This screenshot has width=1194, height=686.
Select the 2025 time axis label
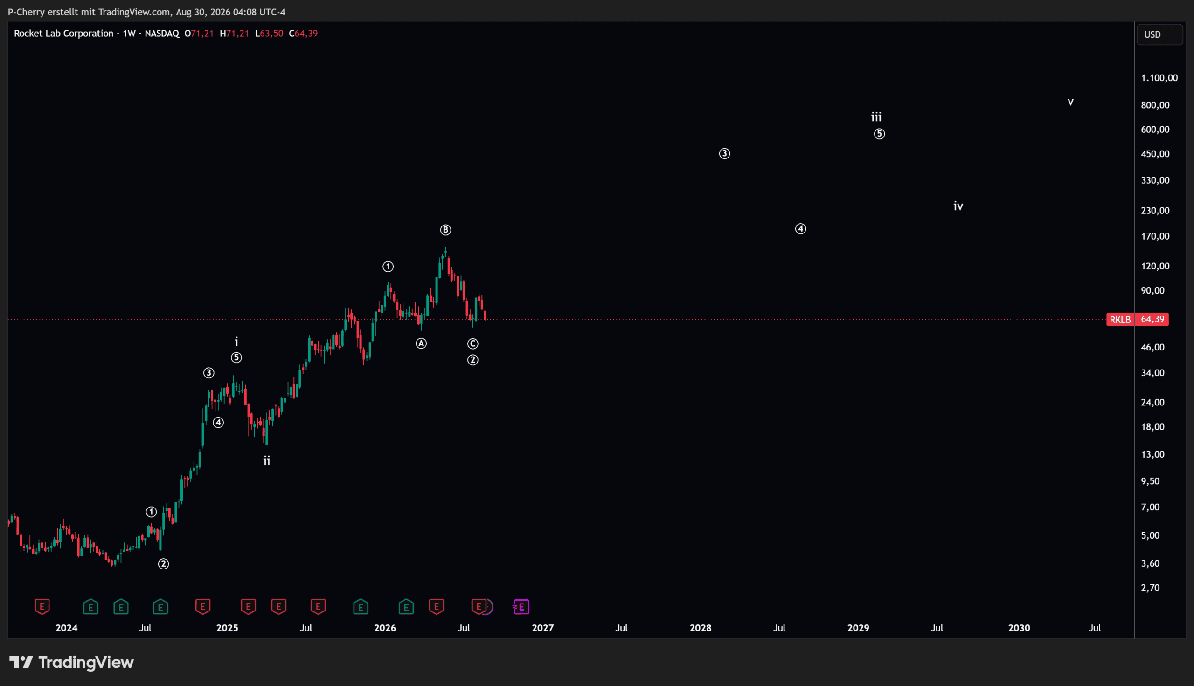pyautogui.click(x=227, y=628)
